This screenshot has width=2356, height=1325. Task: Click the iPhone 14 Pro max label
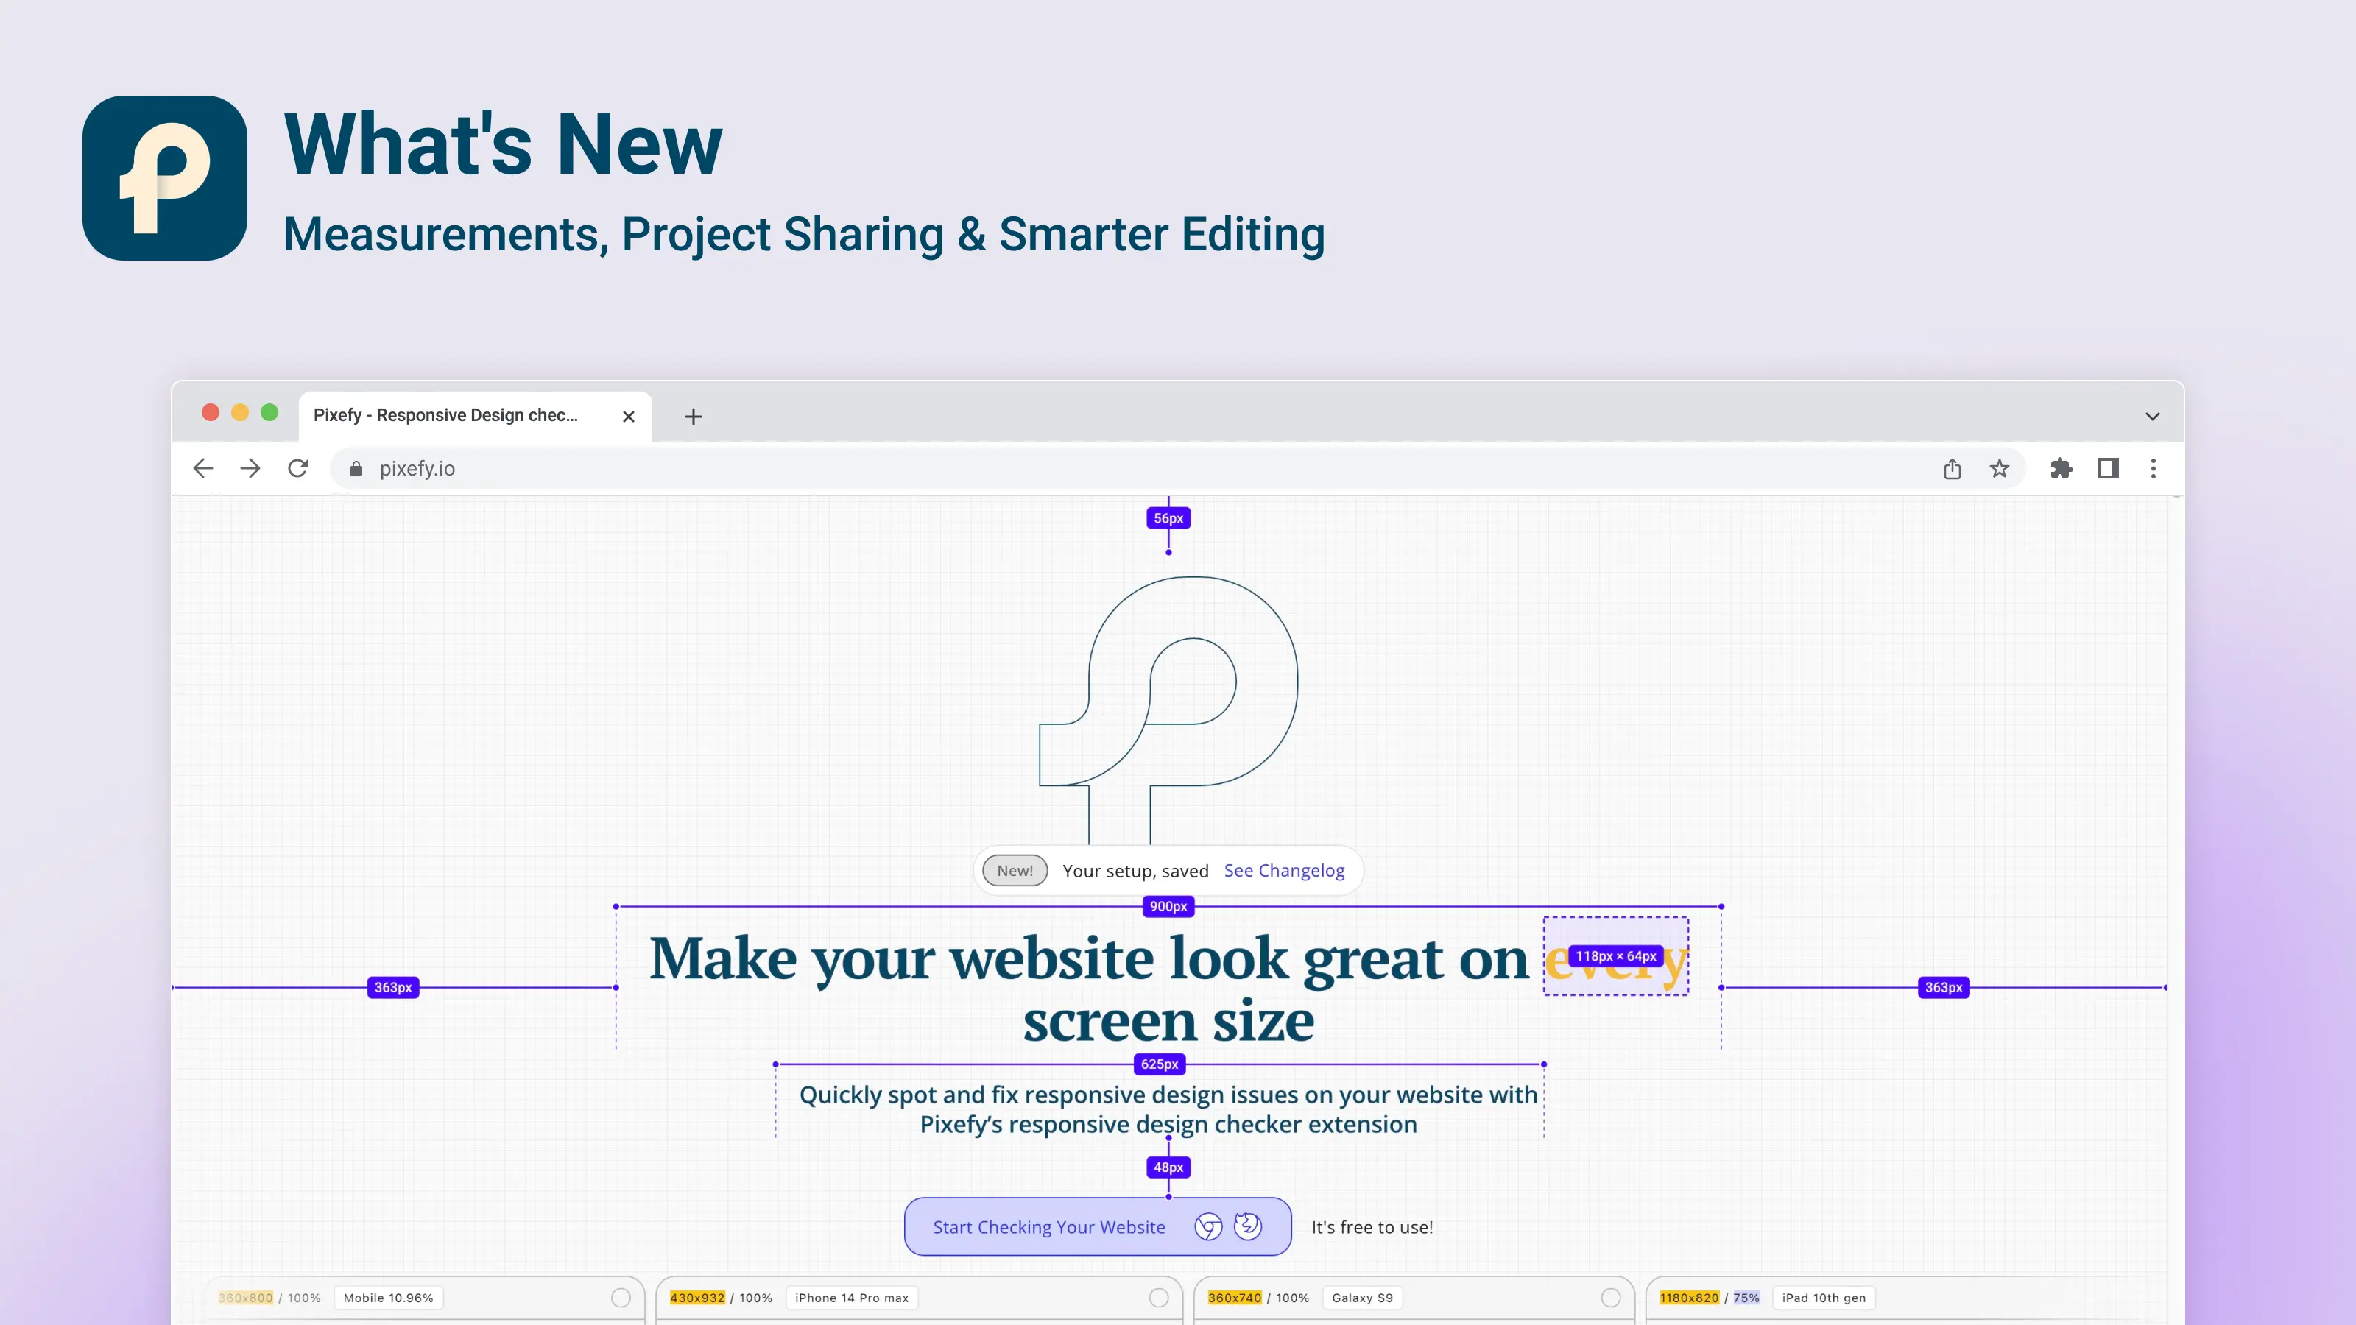(x=852, y=1298)
